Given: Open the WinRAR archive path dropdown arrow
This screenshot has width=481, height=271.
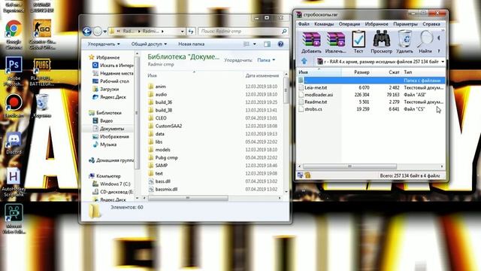Looking at the screenshot, I should 443,62.
